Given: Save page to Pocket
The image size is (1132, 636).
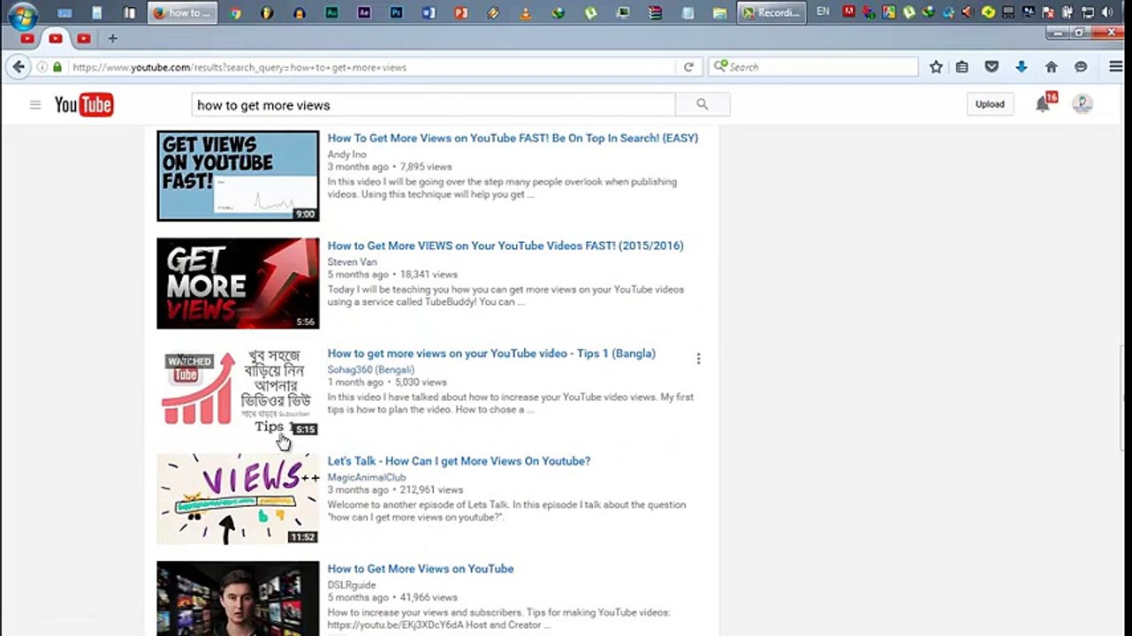Looking at the screenshot, I should coord(991,67).
